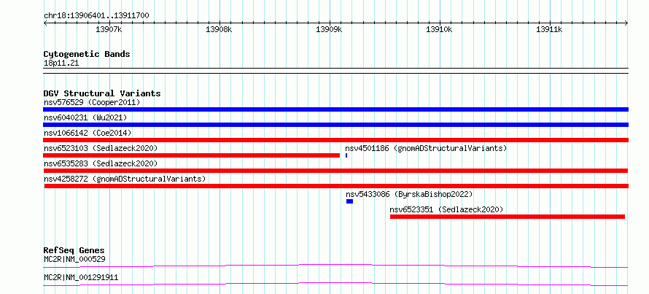This screenshot has width=649, height=294.
Task: Click the tiny nsv4501186 blue variant marker
Action: tap(346, 155)
